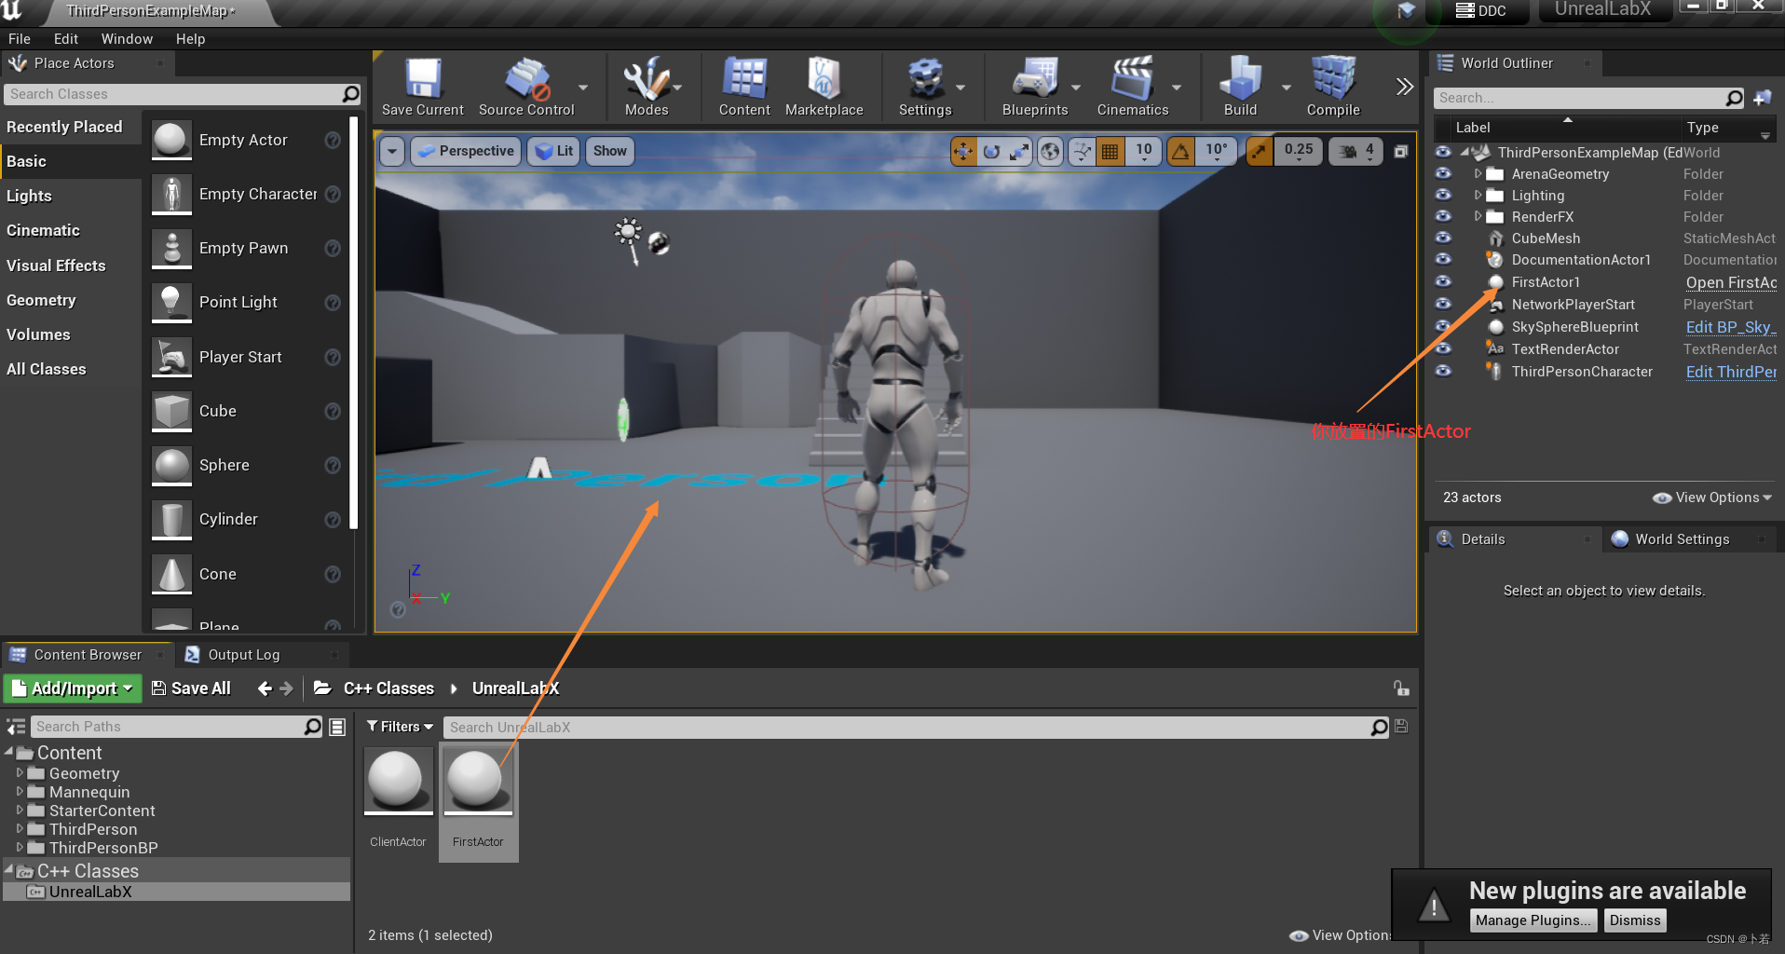The height and width of the screenshot is (954, 1785).
Task: Open the File menu
Action: click(20, 39)
